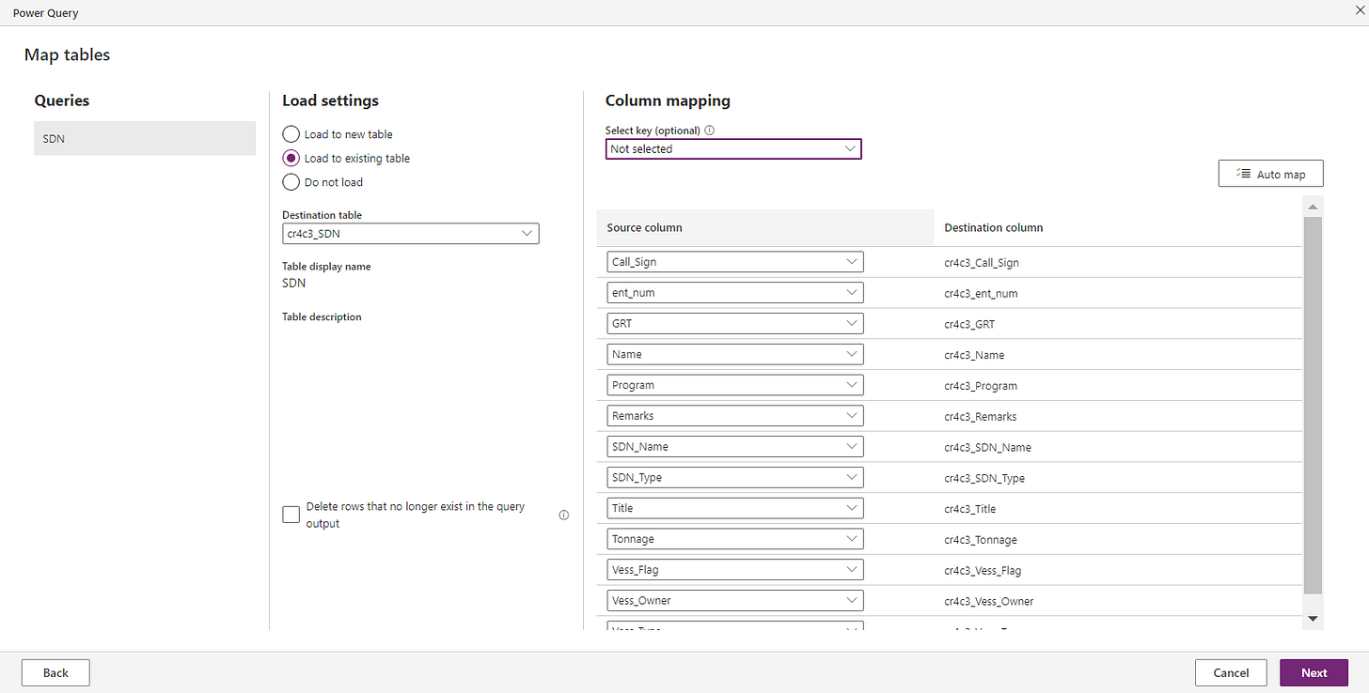The image size is (1369, 693).
Task: Close the Power Query dialog with X
Action: pyautogui.click(x=1358, y=12)
